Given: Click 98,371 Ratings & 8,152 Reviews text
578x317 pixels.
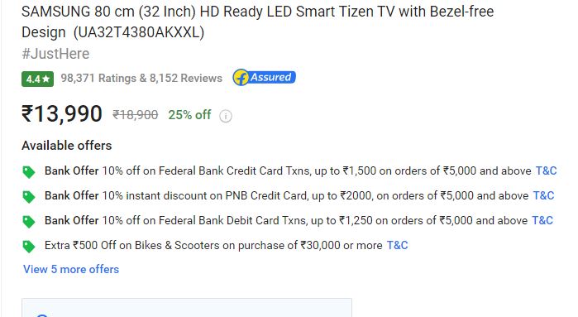Looking at the screenshot, I should click(x=141, y=79).
